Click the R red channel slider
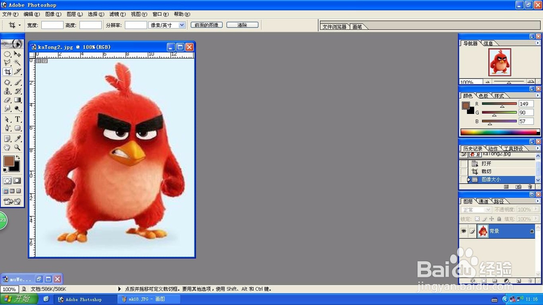This screenshot has width=543, height=305. click(x=499, y=104)
